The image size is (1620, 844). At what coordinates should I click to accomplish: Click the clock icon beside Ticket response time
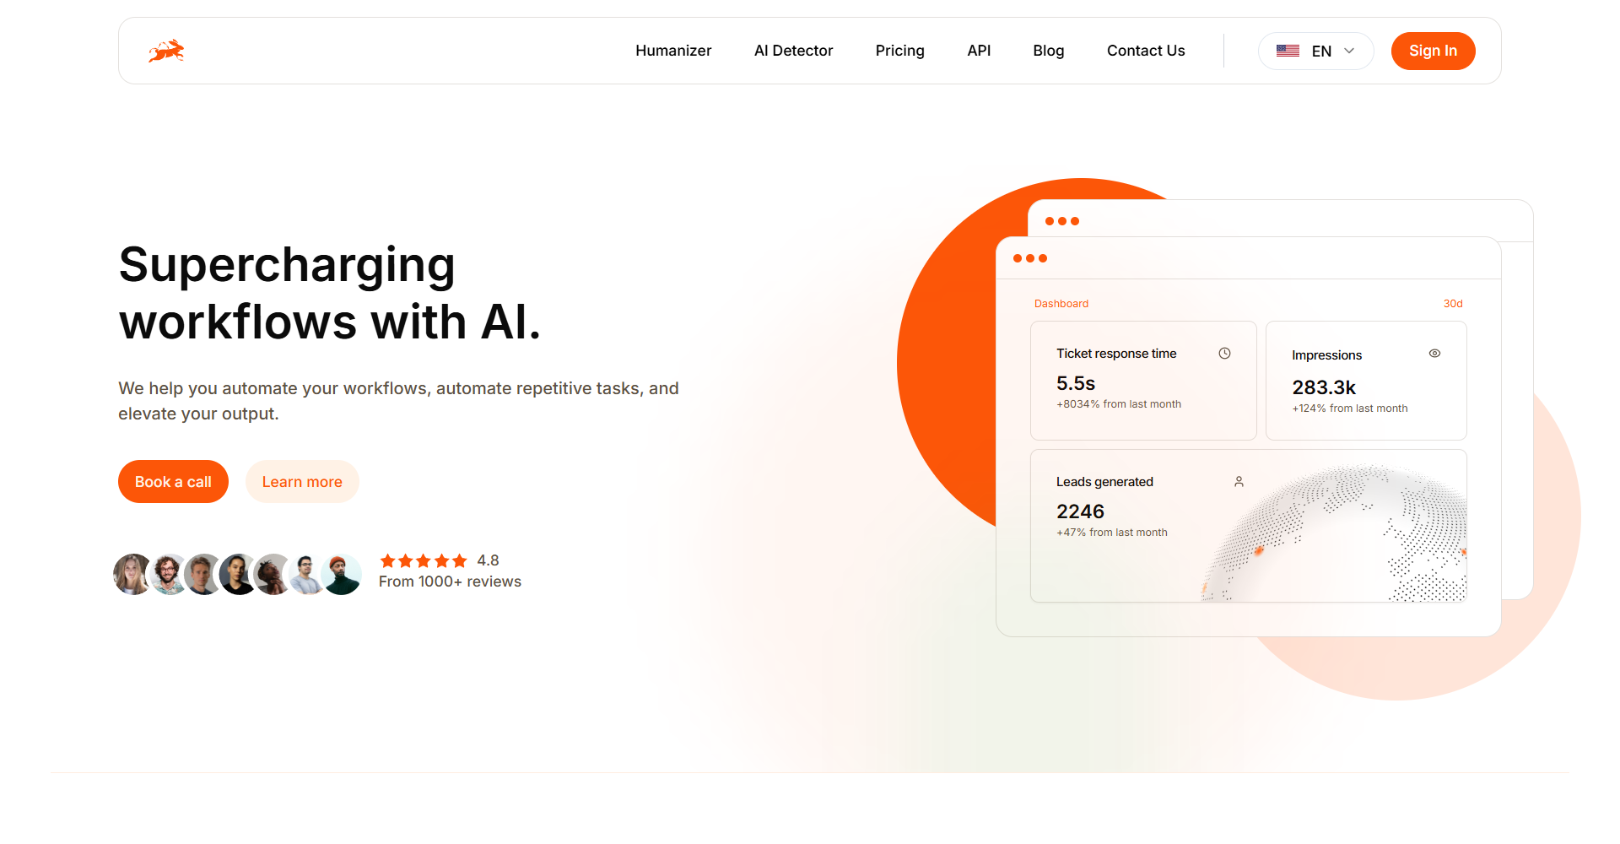1224,354
